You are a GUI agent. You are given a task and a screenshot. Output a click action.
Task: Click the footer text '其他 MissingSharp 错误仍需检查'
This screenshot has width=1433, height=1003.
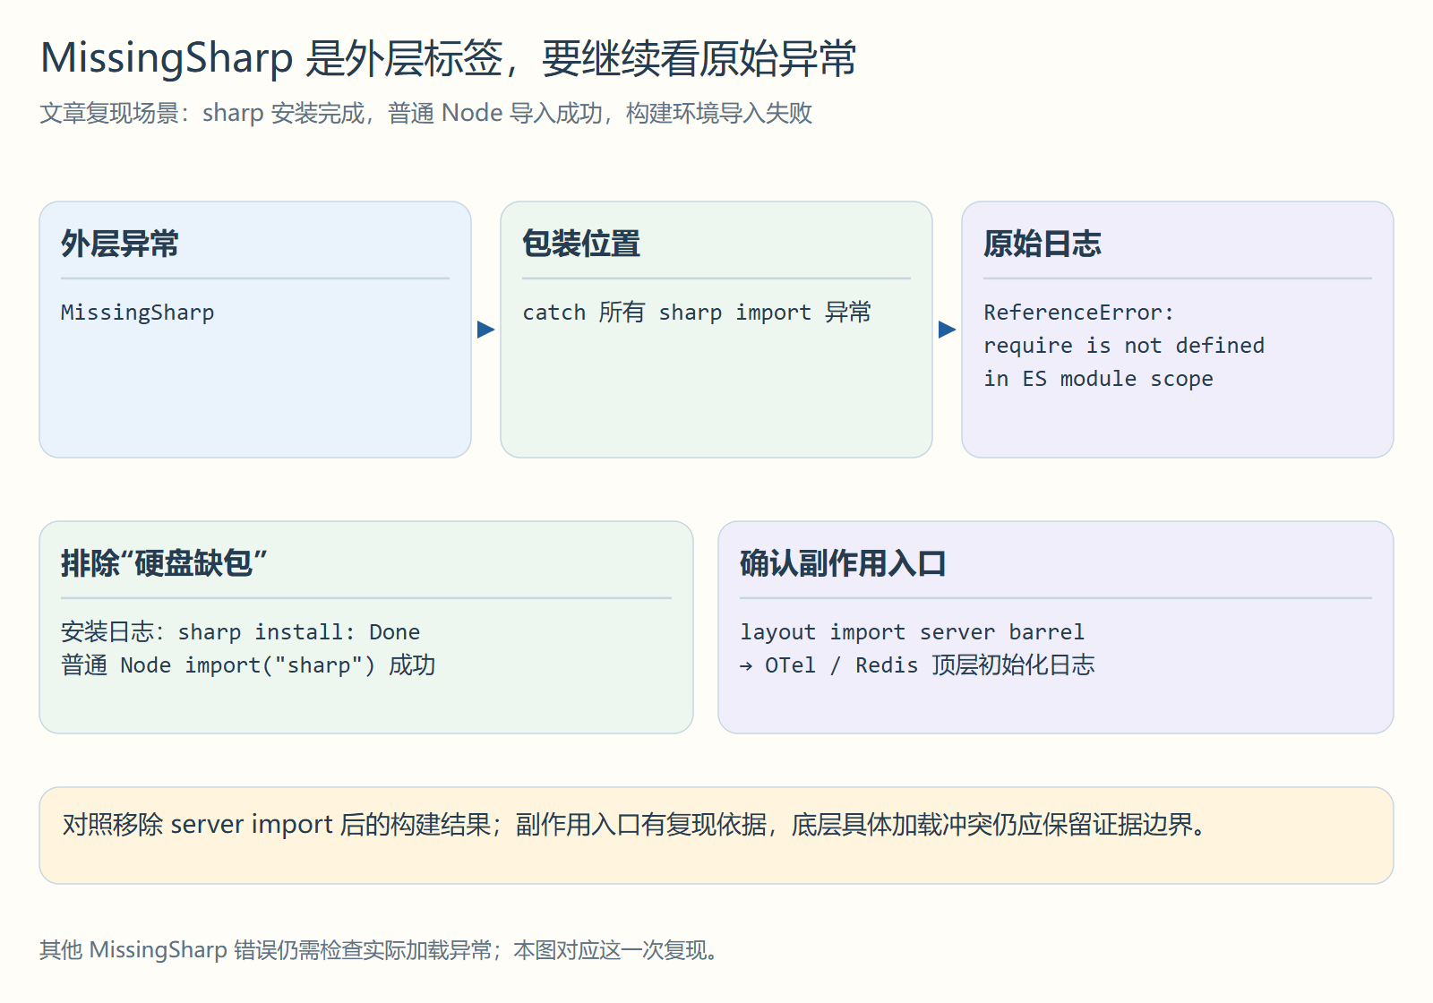379,950
